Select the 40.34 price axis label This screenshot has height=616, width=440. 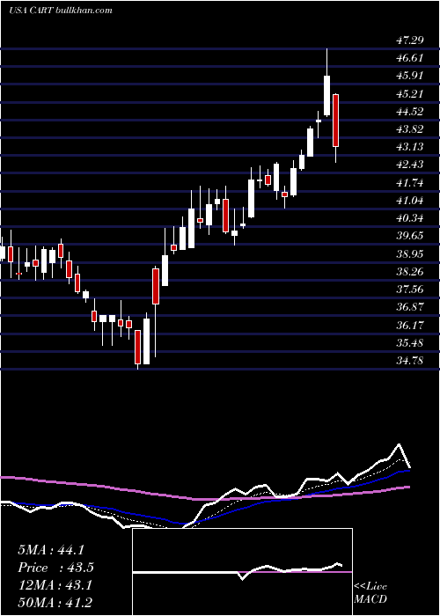(410, 217)
